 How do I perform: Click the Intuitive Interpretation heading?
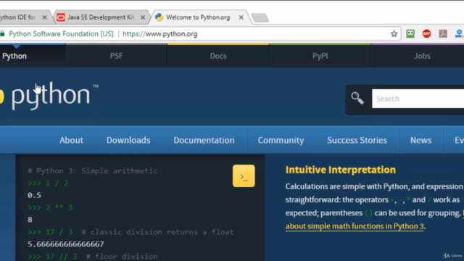pyautogui.click(x=340, y=170)
